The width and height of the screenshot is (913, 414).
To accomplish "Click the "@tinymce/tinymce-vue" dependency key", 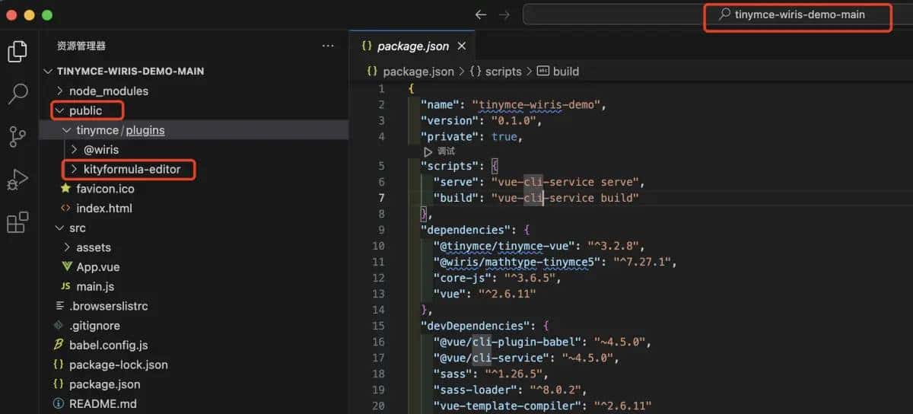I will pos(503,245).
